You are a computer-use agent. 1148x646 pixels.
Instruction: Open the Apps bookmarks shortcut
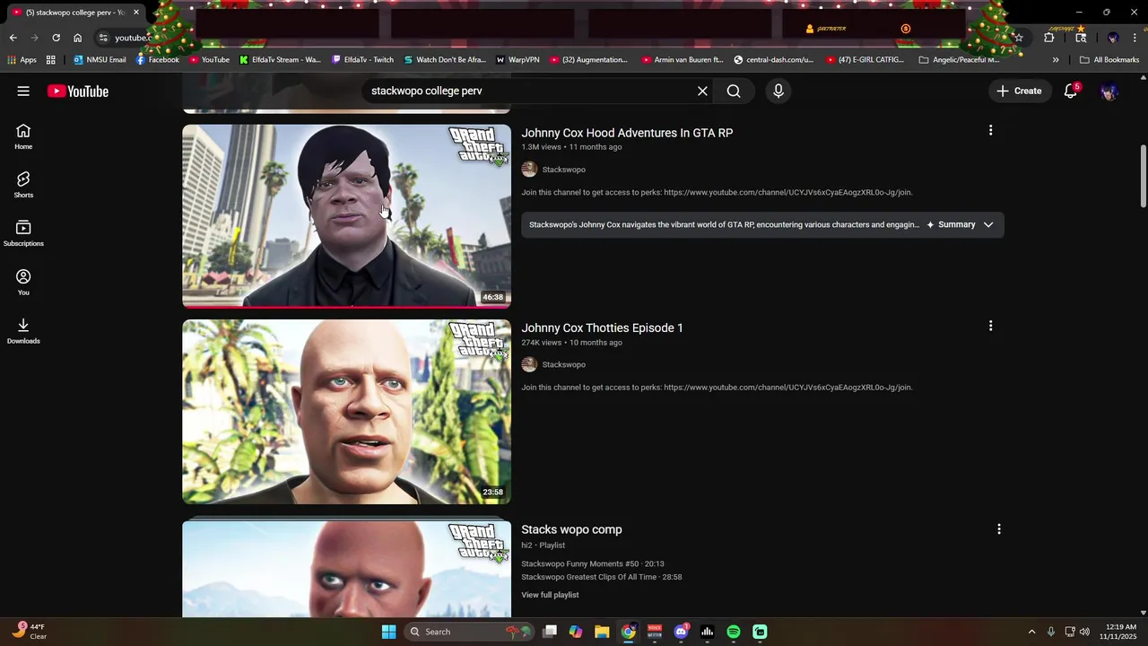point(22,60)
